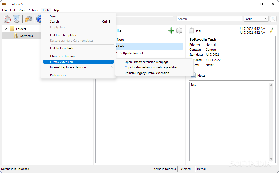Click the Priority value Normal
Screen dimensions: 279x173
pyautogui.click(x=210, y=45)
